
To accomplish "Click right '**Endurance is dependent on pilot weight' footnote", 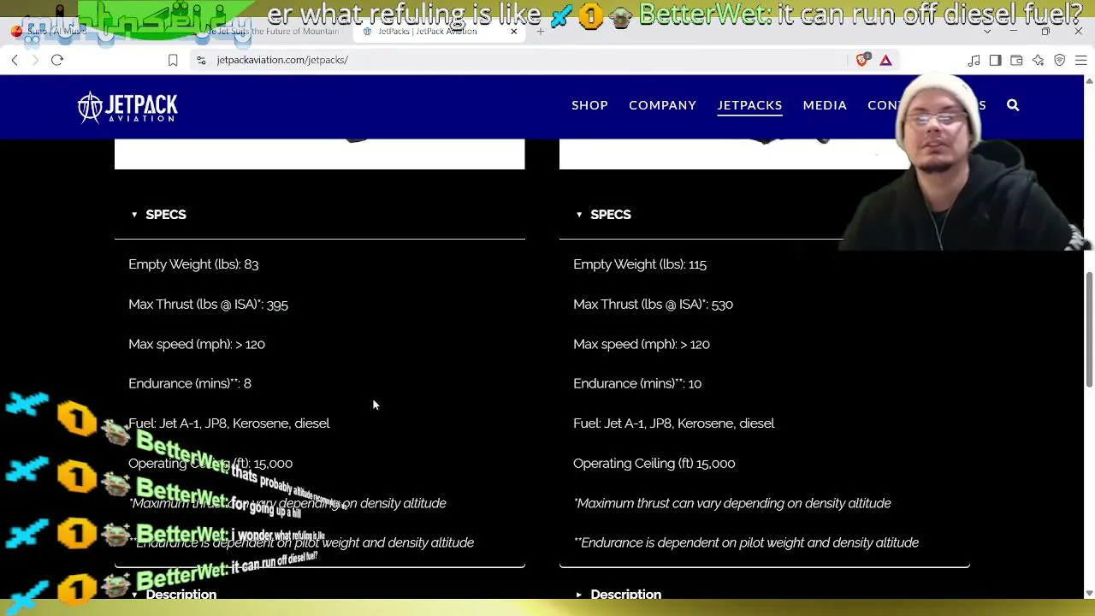I will [x=746, y=542].
